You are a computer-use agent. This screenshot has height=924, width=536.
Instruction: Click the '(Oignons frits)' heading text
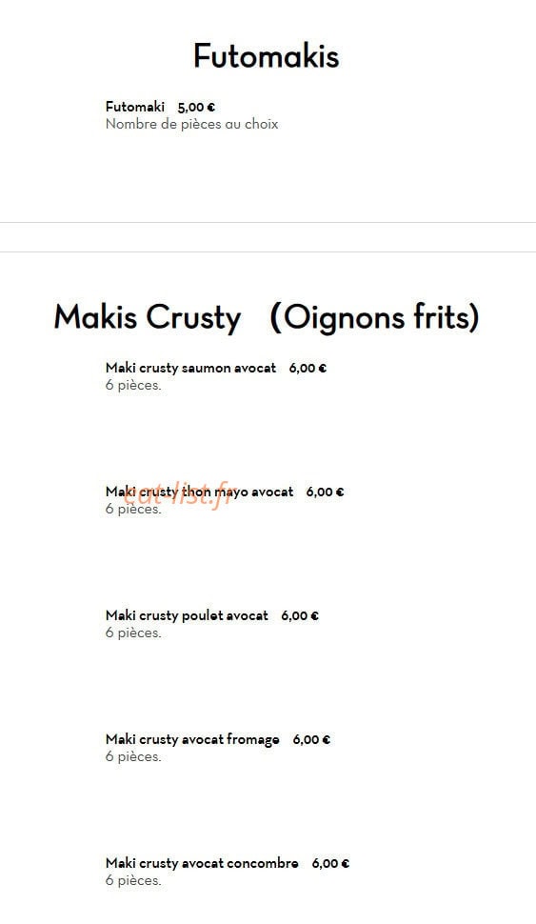374,317
